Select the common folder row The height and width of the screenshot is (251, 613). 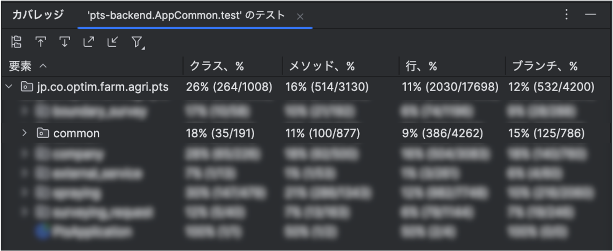(306, 133)
